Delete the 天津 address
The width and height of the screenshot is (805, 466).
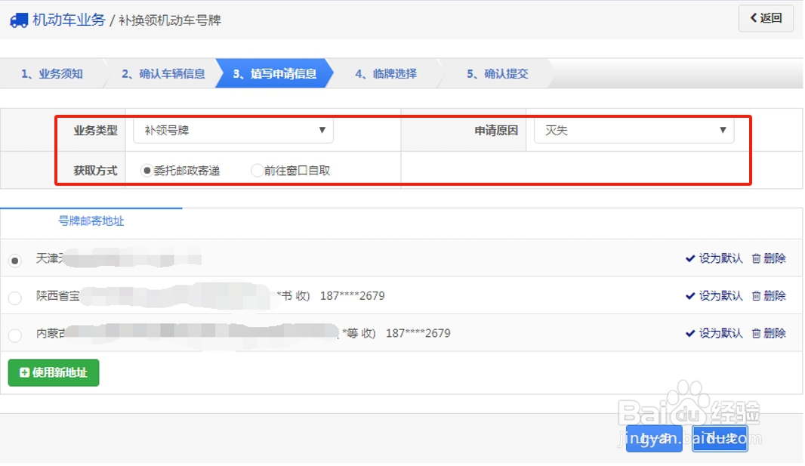pyautogui.click(x=769, y=258)
